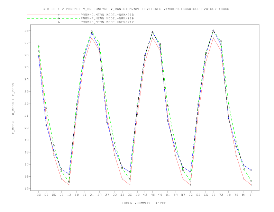The height and width of the screenshot is (212, 274).
Task: Click x-axis forecast hour label 09
Action: (x=61, y=195)
